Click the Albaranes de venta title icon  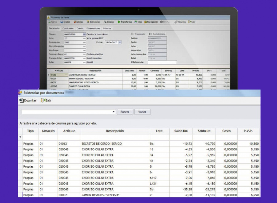[49, 18]
